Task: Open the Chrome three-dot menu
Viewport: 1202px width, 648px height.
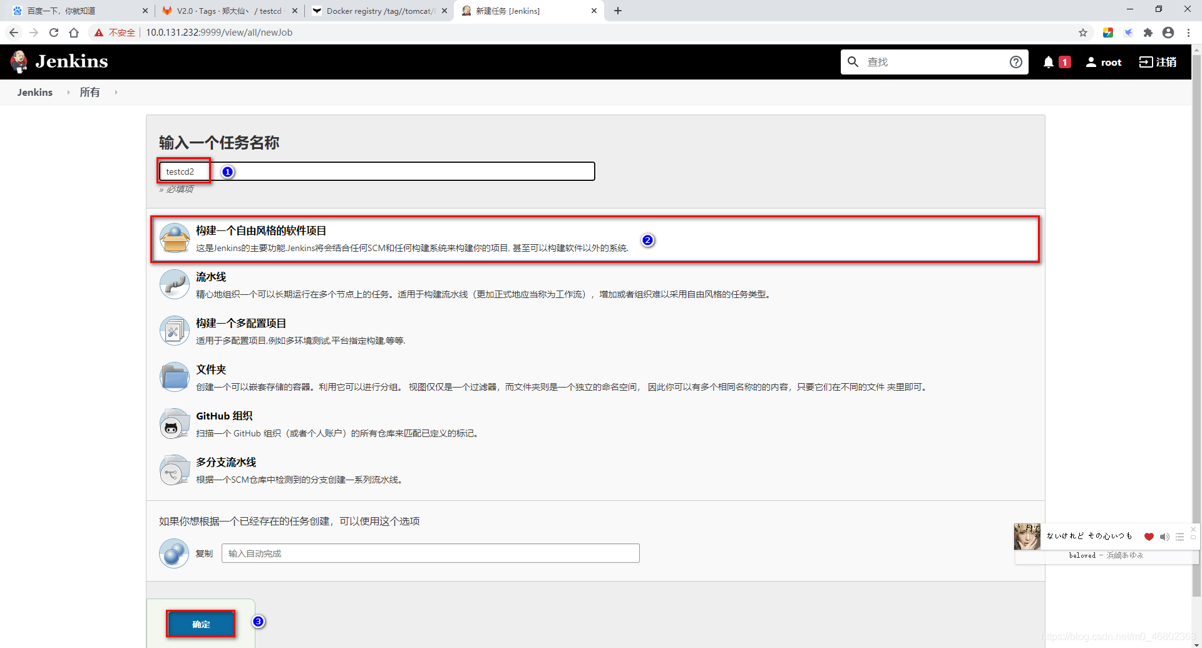Action: [1188, 33]
